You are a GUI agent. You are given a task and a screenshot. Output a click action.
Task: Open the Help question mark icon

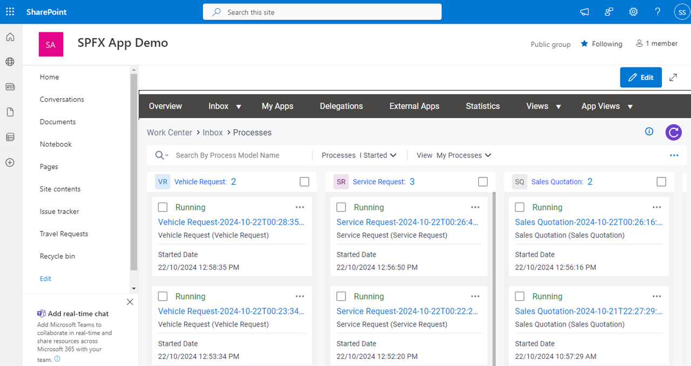tap(658, 12)
